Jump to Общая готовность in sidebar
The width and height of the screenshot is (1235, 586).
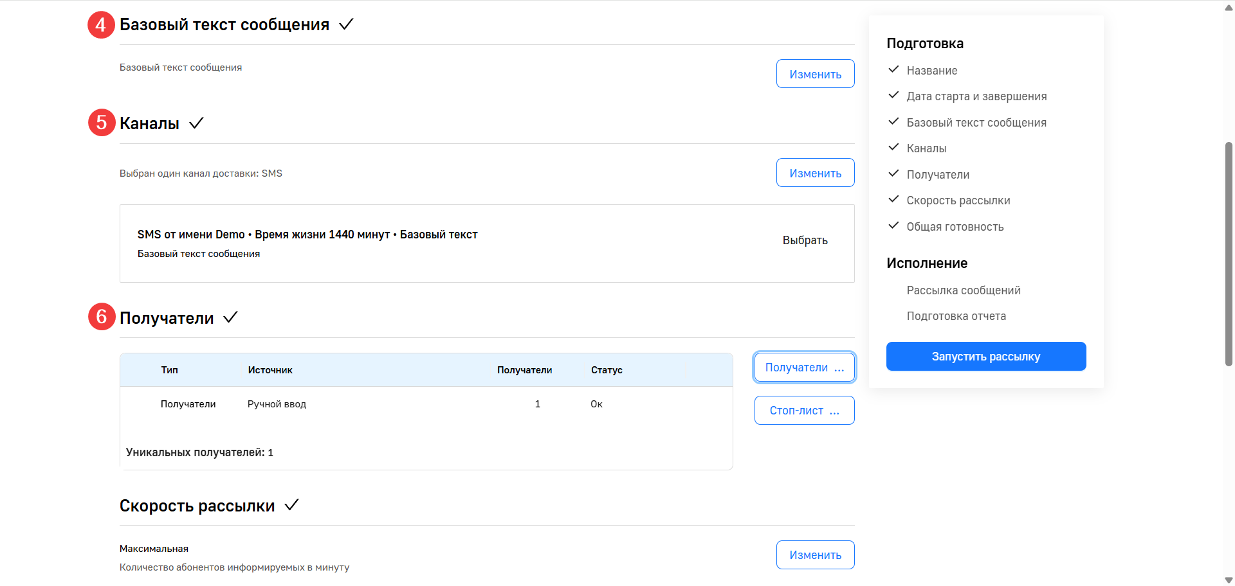pos(955,227)
